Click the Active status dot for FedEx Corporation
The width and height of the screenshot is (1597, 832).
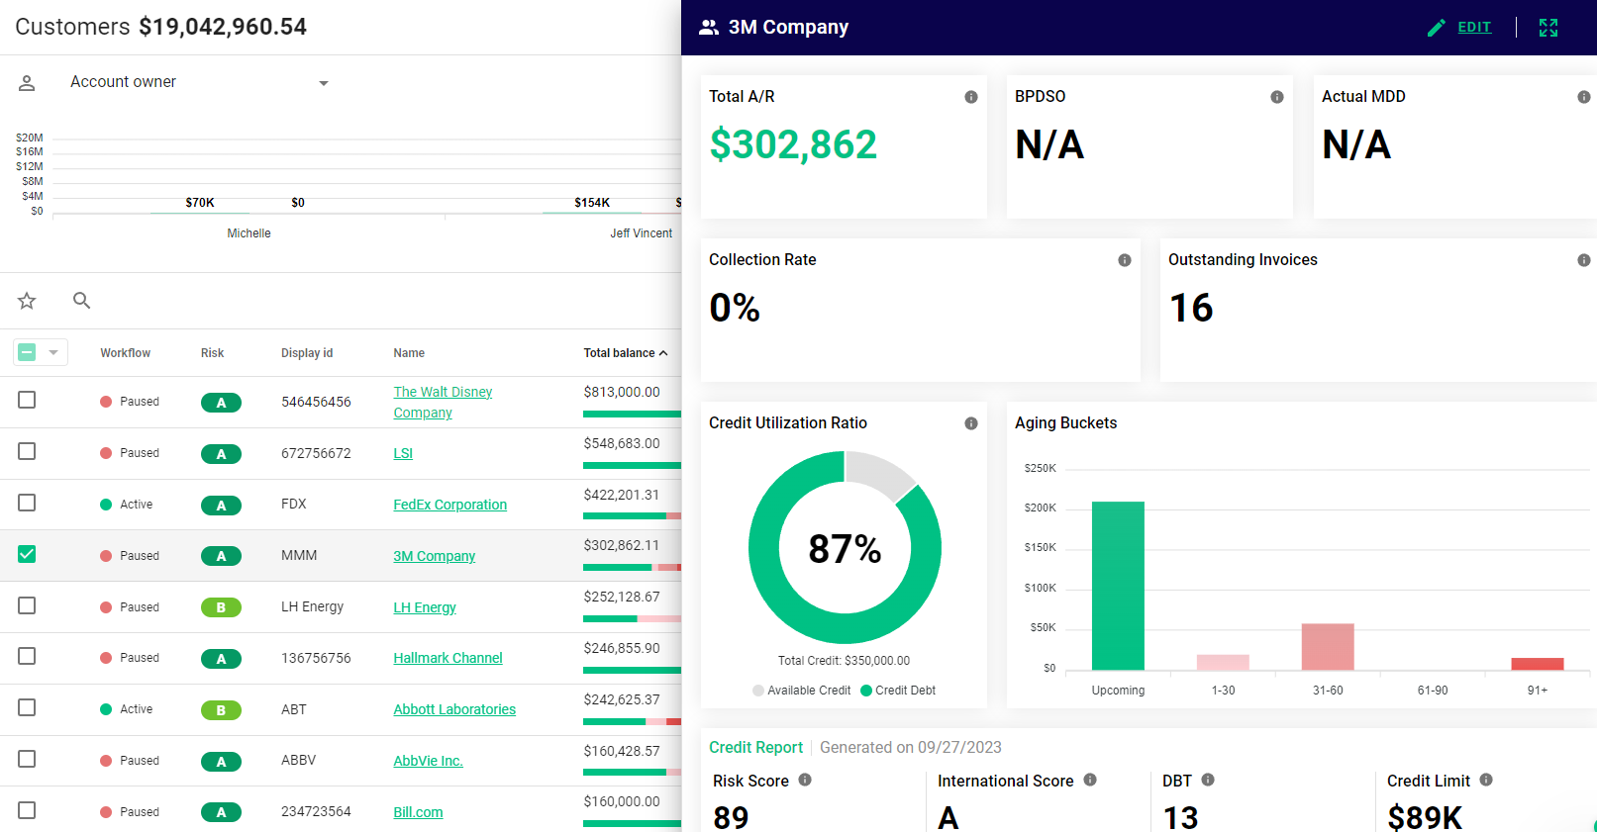[106, 505]
